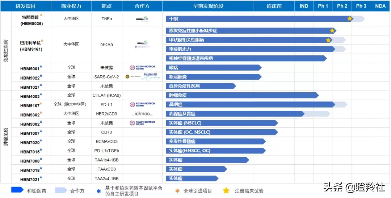This screenshot has width=391, height=198.
Task: Select the Ph 2 stage header
Action: coord(342,6)
